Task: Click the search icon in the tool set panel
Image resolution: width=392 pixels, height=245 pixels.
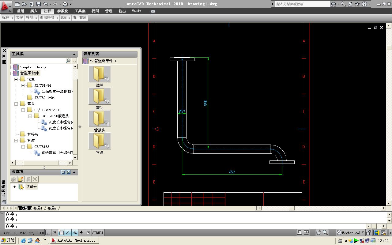Action: click(68, 61)
